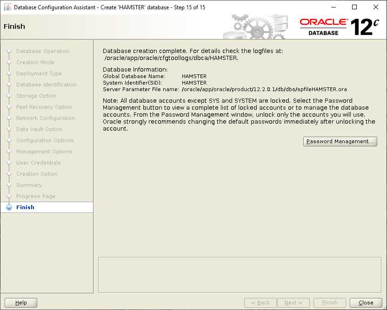Click the spfileHAMSTER.ora server parameter file path
Image resolution: width=387 pixels, height=310 pixels.
click(264, 89)
